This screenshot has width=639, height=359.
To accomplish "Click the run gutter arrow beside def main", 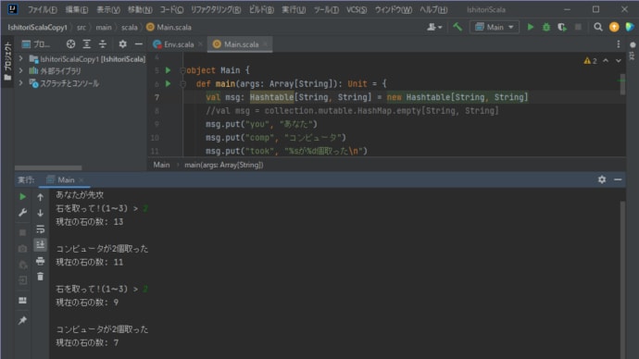I will click(168, 84).
